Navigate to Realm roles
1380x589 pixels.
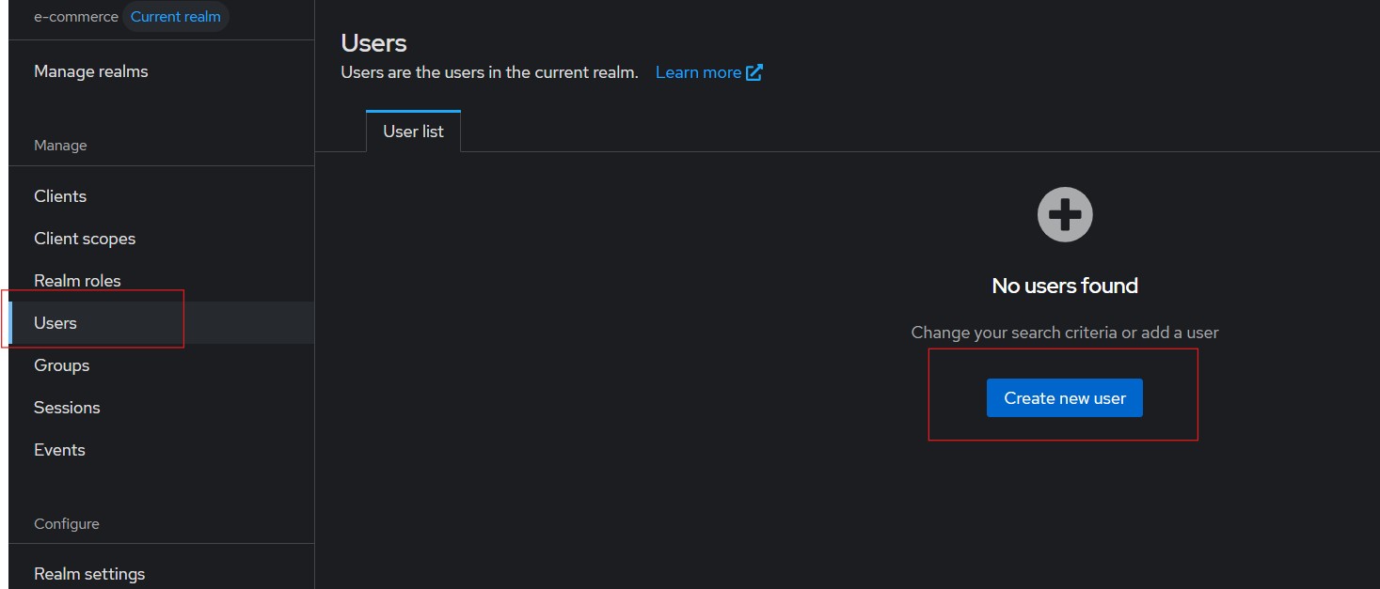coord(77,281)
